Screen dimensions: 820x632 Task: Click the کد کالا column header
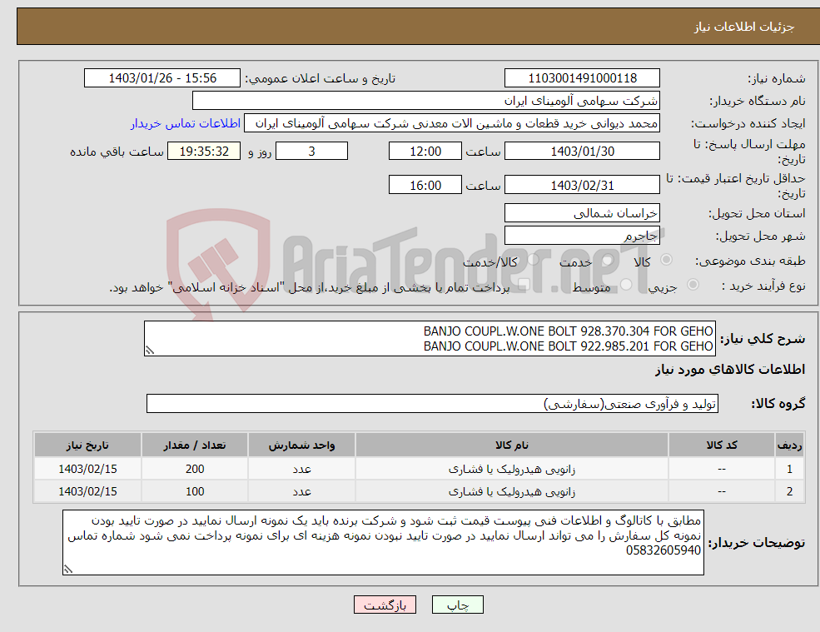click(722, 445)
